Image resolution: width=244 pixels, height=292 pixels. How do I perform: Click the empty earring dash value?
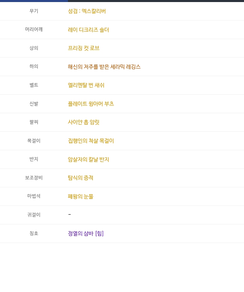(x=69, y=215)
